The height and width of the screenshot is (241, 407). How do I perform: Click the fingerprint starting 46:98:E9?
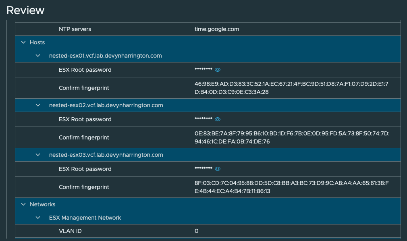click(291, 88)
